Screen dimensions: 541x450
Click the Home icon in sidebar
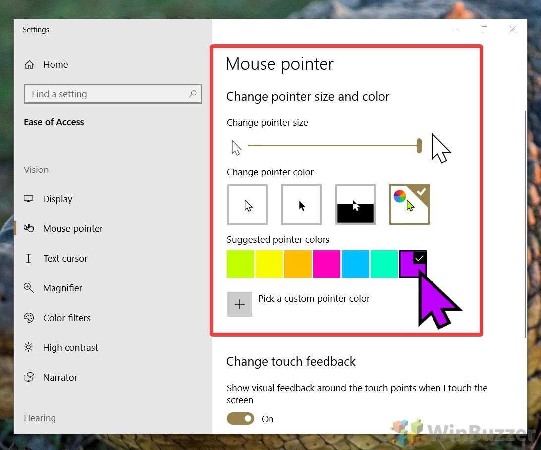(x=29, y=65)
